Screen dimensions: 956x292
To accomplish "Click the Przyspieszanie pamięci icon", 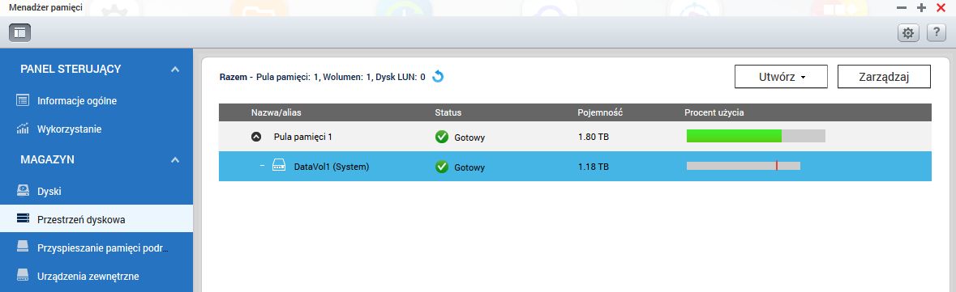I will coord(23,247).
